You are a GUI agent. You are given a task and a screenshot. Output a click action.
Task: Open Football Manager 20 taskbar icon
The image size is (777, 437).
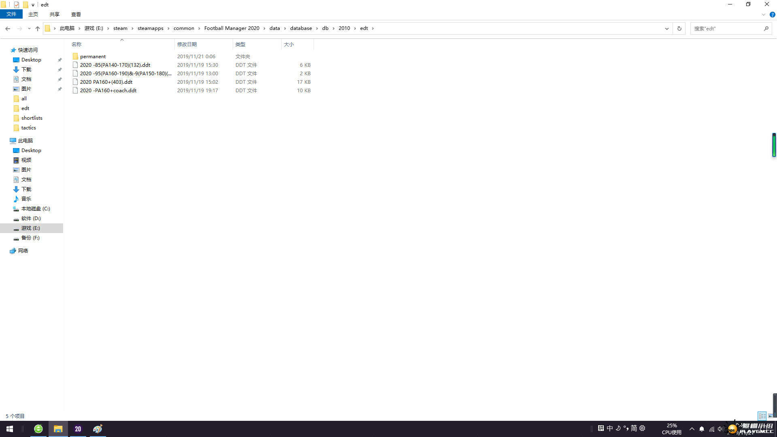point(78,429)
